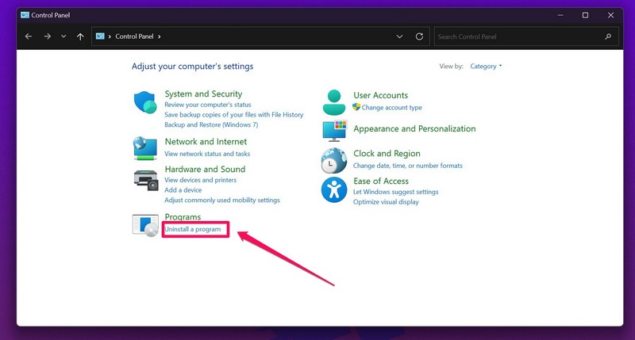The width and height of the screenshot is (635, 340).
Task: Open the Network and Internet globe icon
Action: [x=145, y=147]
